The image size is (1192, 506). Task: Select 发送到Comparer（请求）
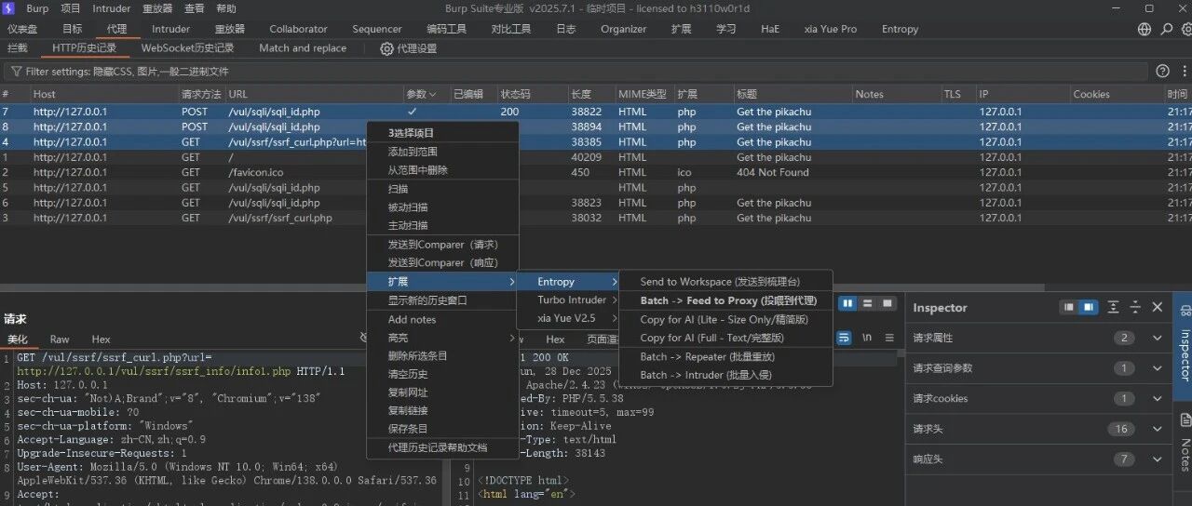442,245
